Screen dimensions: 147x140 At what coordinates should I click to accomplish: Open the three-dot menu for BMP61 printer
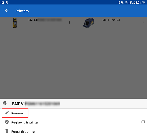69,22
